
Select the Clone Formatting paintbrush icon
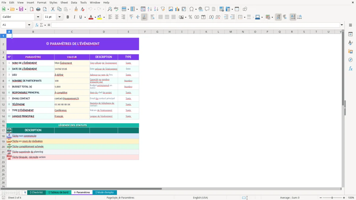click(x=76, y=9)
